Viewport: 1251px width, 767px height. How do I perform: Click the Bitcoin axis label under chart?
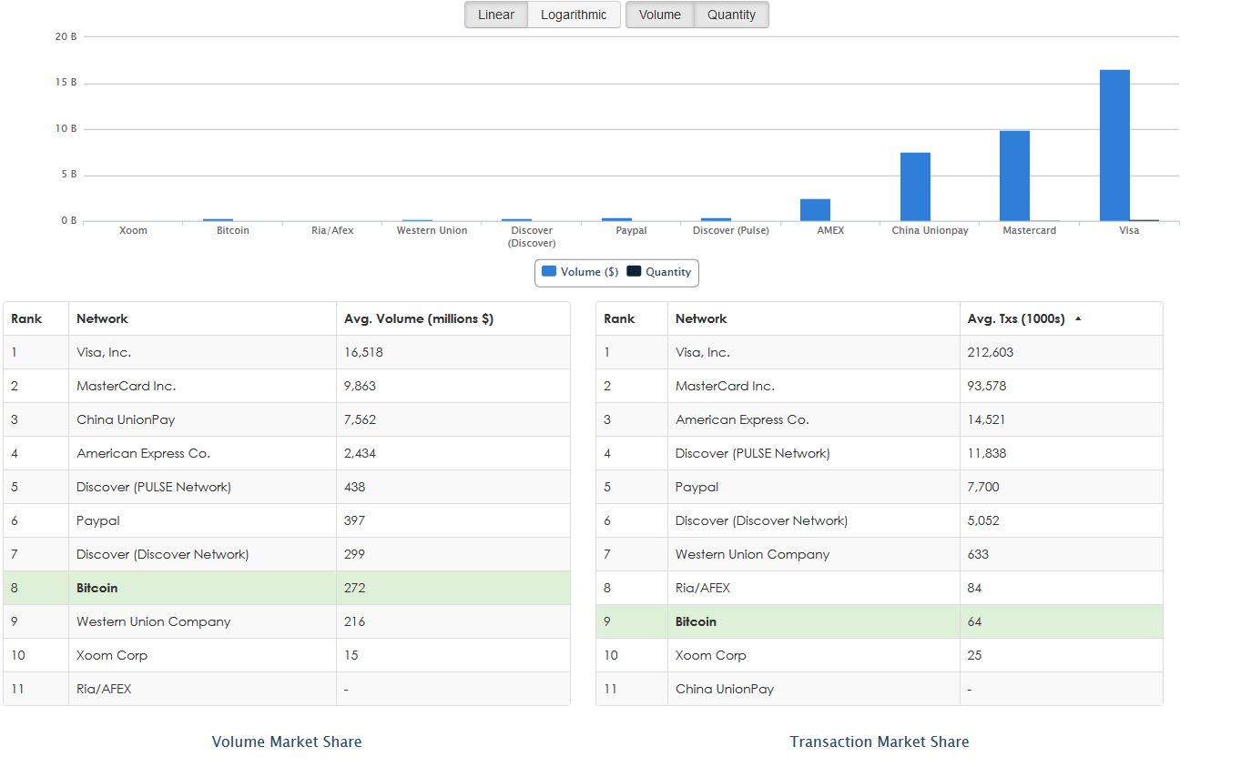tap(233, 230)
